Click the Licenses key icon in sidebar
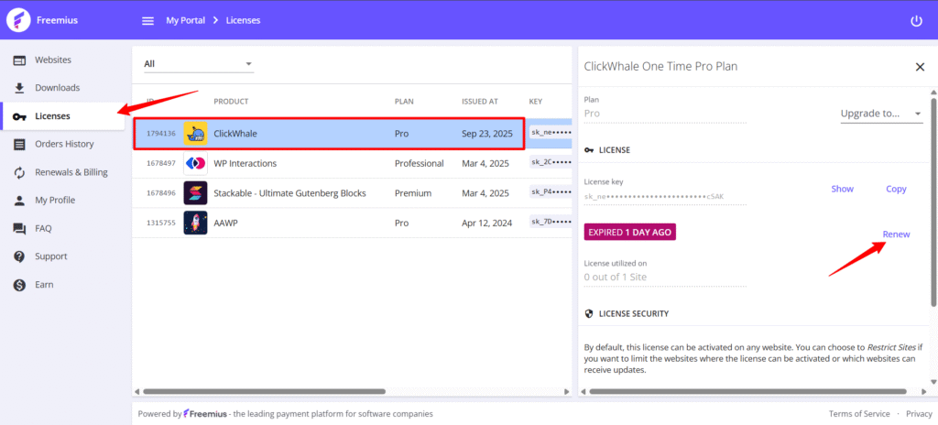938x425 pixels. [x=20, y=116]
